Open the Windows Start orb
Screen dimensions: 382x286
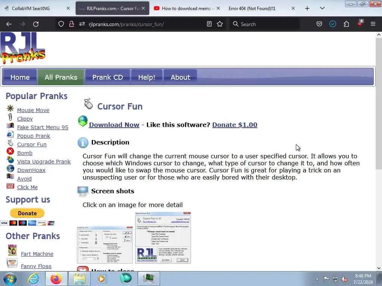10,279
